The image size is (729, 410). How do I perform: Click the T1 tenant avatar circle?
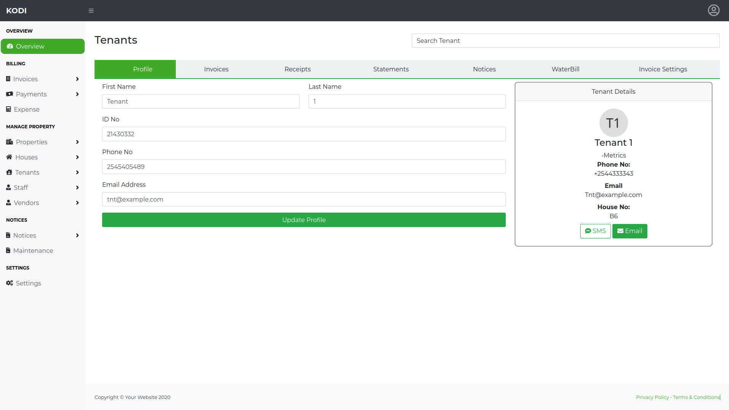tap(613, 123)
